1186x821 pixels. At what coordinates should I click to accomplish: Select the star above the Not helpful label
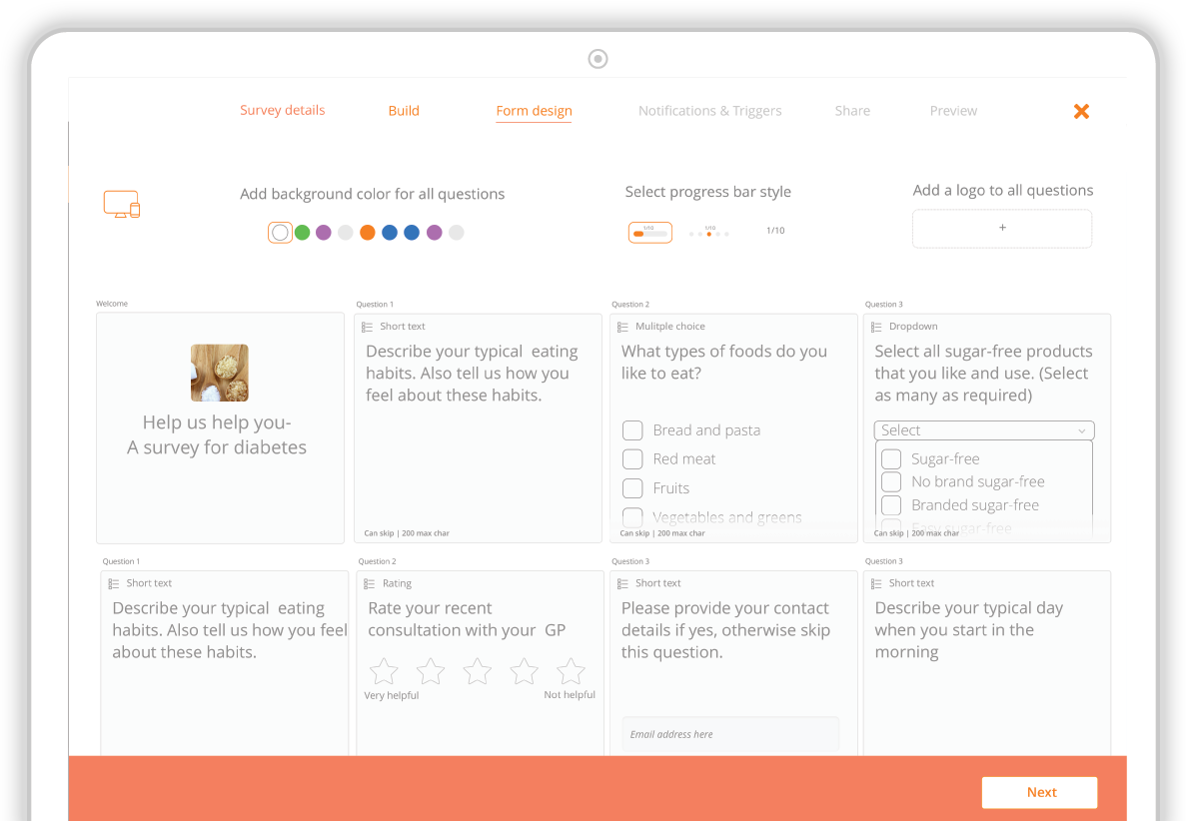click(x=572, y=671)
